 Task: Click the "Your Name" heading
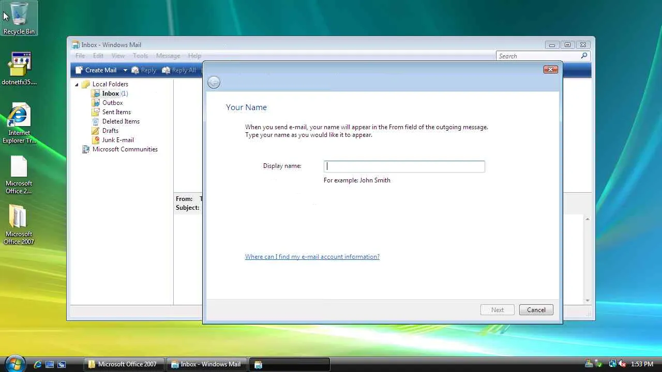point(246,107)
